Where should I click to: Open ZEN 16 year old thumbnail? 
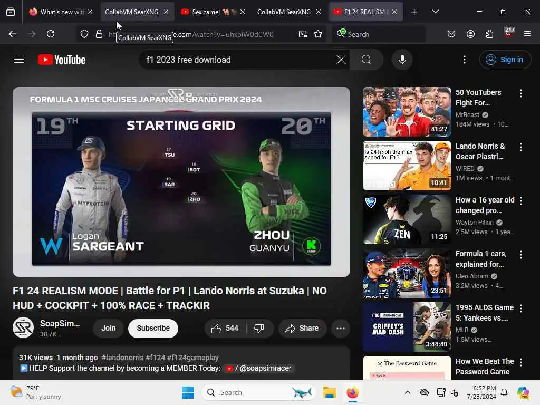click(x=407, y=219)
